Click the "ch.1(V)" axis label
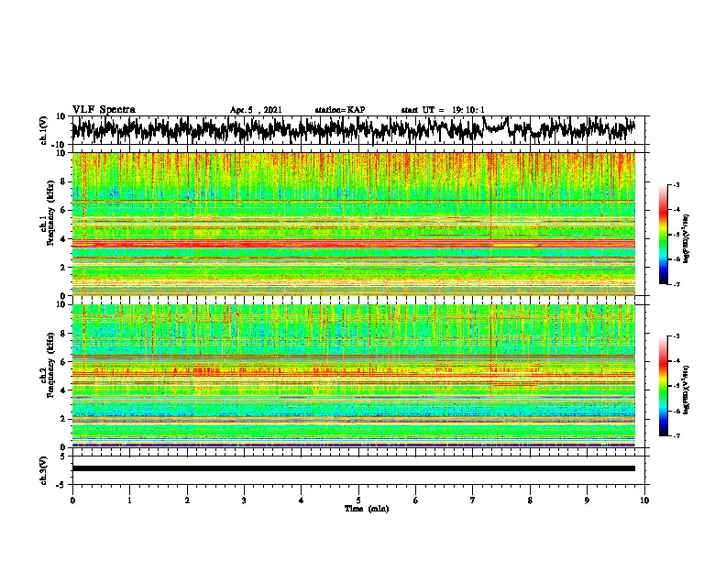Viewport: 726px width, 561px height. [44, 130]
